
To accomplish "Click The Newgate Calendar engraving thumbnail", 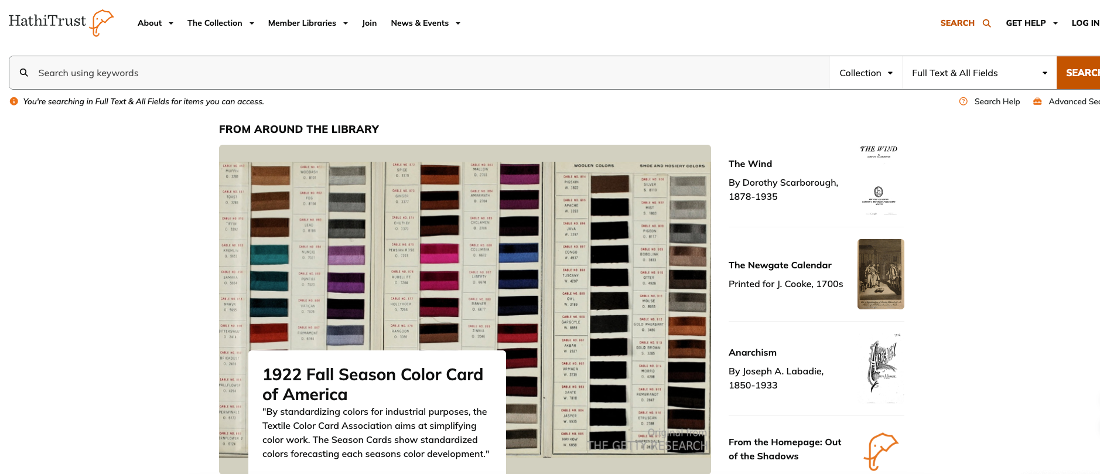I will click(x=881, y=274).
